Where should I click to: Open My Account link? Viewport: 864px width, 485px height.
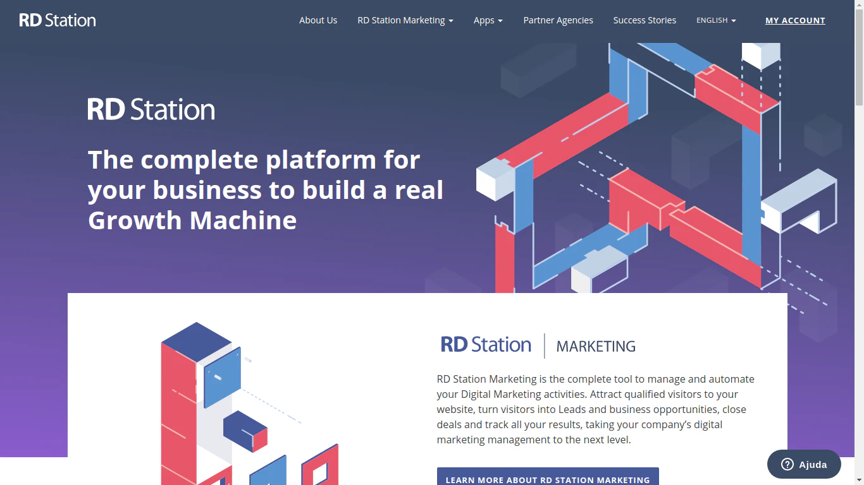click(795, 20)
